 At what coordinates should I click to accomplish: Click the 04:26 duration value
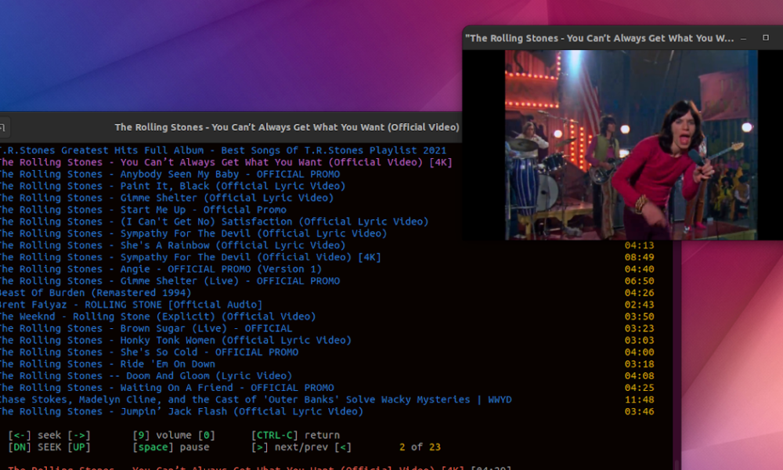639,293
